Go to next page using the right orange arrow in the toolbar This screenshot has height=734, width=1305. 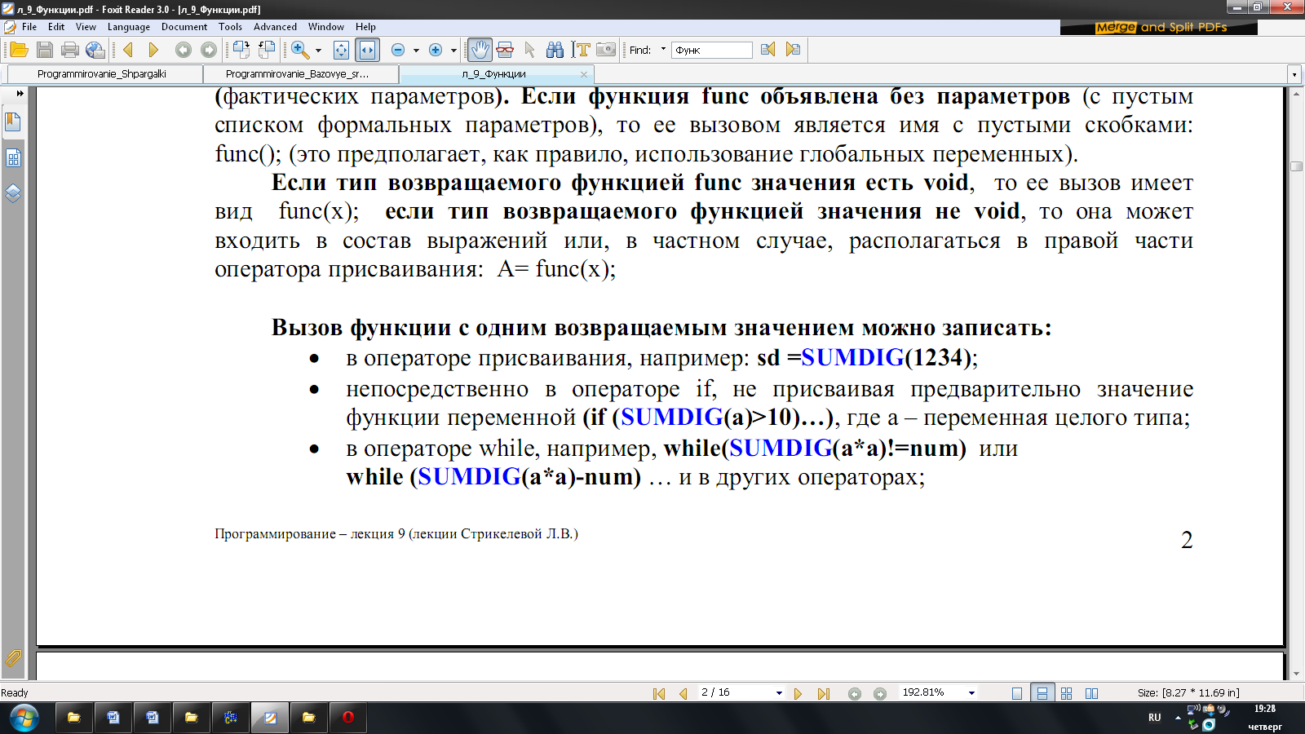click(x=153, y=50)
